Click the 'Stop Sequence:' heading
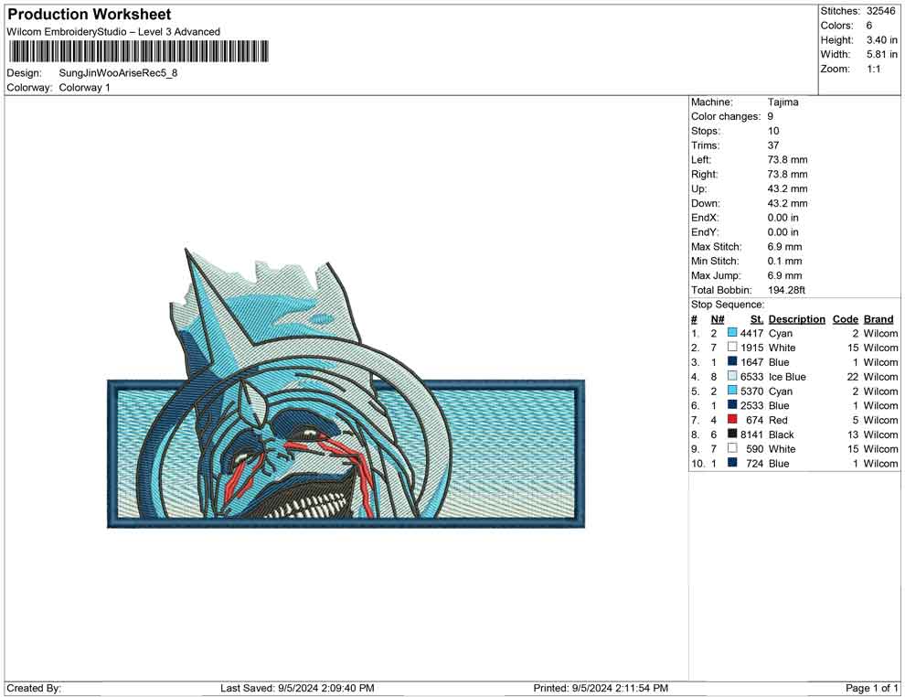Viewport: 905px width, 697px height. coord(728,305)
